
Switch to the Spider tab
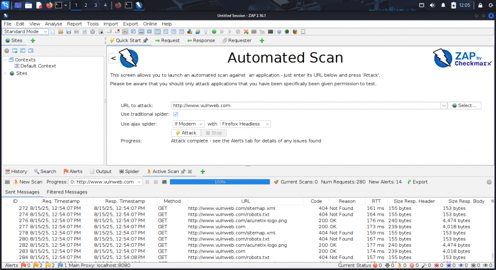point(129,172)
